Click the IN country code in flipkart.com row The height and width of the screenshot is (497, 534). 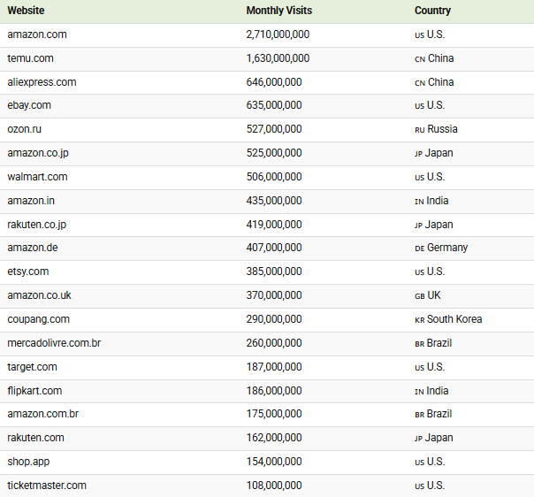419,392
